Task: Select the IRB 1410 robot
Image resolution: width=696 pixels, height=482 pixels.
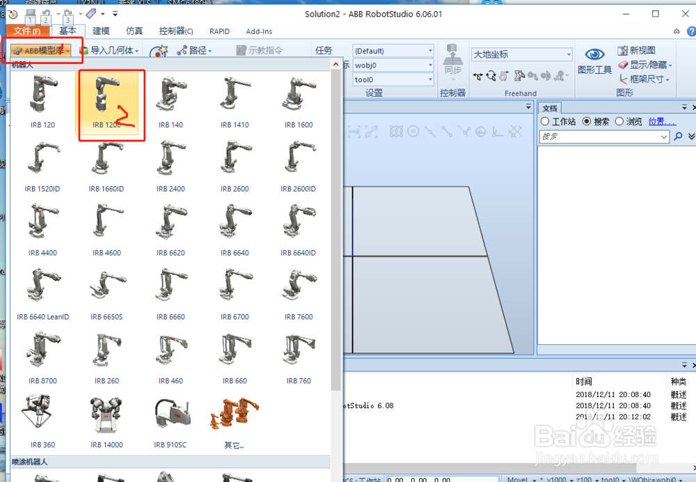Action: coord(235,102)
